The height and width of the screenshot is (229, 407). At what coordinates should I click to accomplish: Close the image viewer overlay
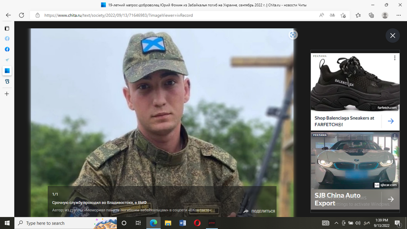coord(392,35)
